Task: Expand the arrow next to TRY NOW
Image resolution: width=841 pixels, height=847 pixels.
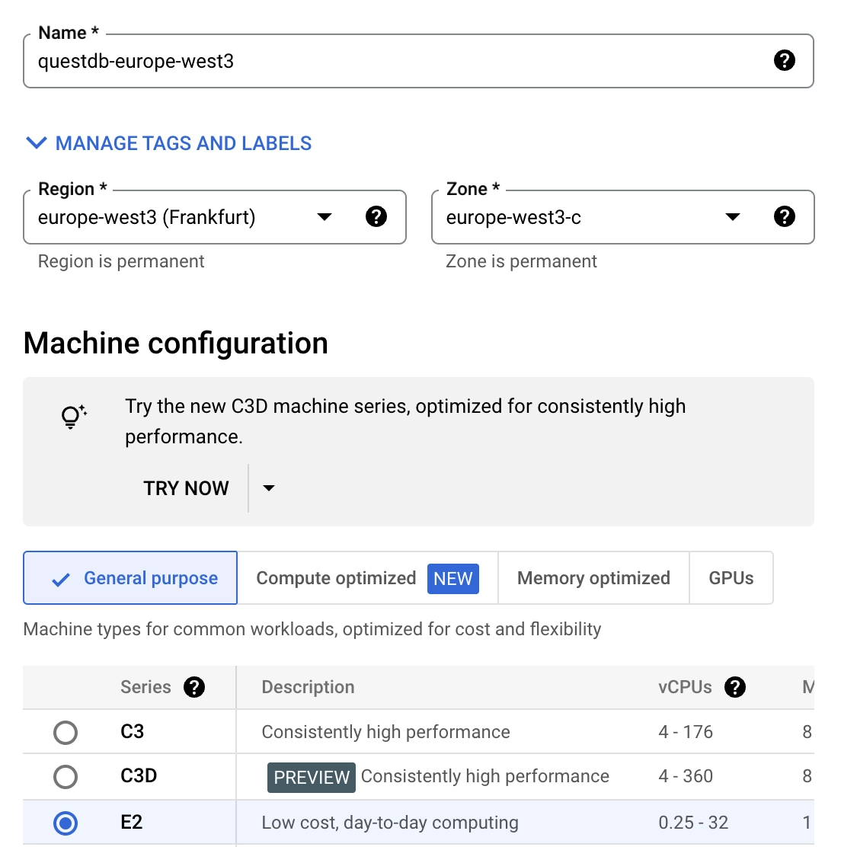Action: (268, 487)
